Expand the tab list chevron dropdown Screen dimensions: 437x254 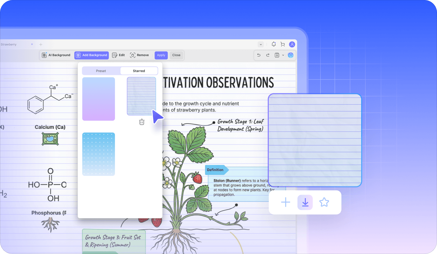point(261,44)
